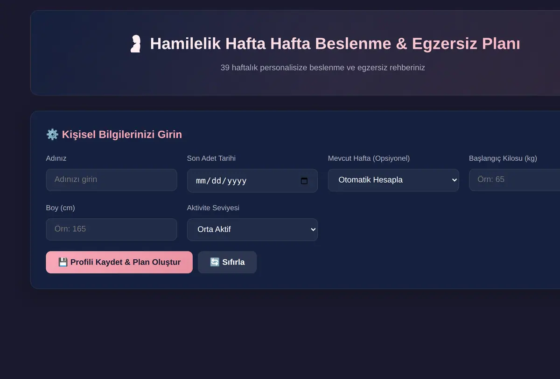Reset the form with Sıfırla button
Screen dimensions: 560x379
227,262
